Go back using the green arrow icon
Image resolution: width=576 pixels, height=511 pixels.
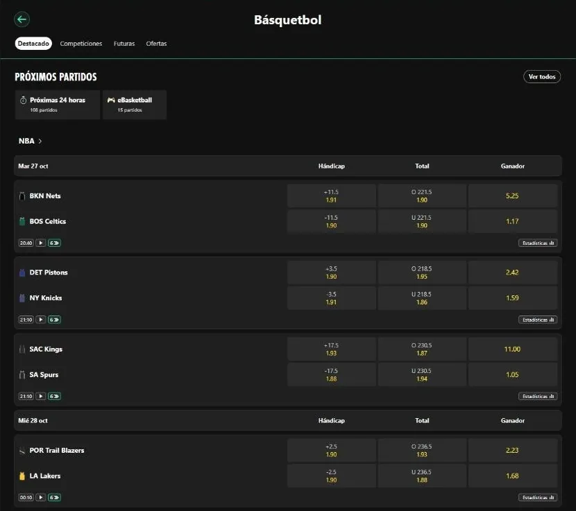(22, 19)
